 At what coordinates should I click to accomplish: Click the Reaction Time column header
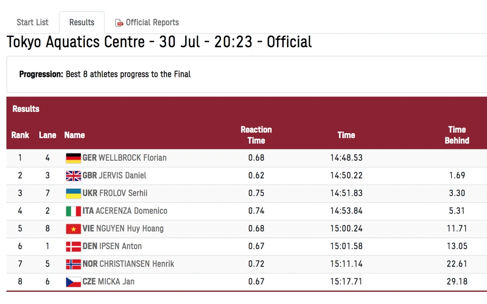pos(256,135)
